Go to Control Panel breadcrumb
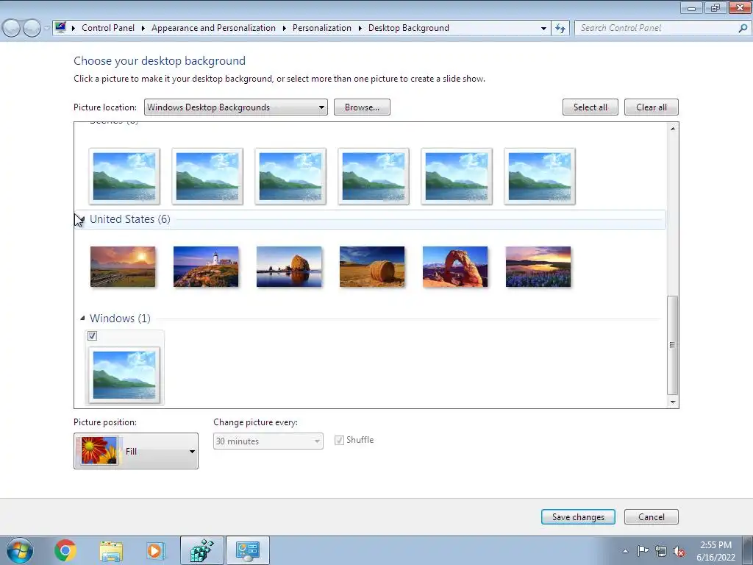 tap(108, 28)
